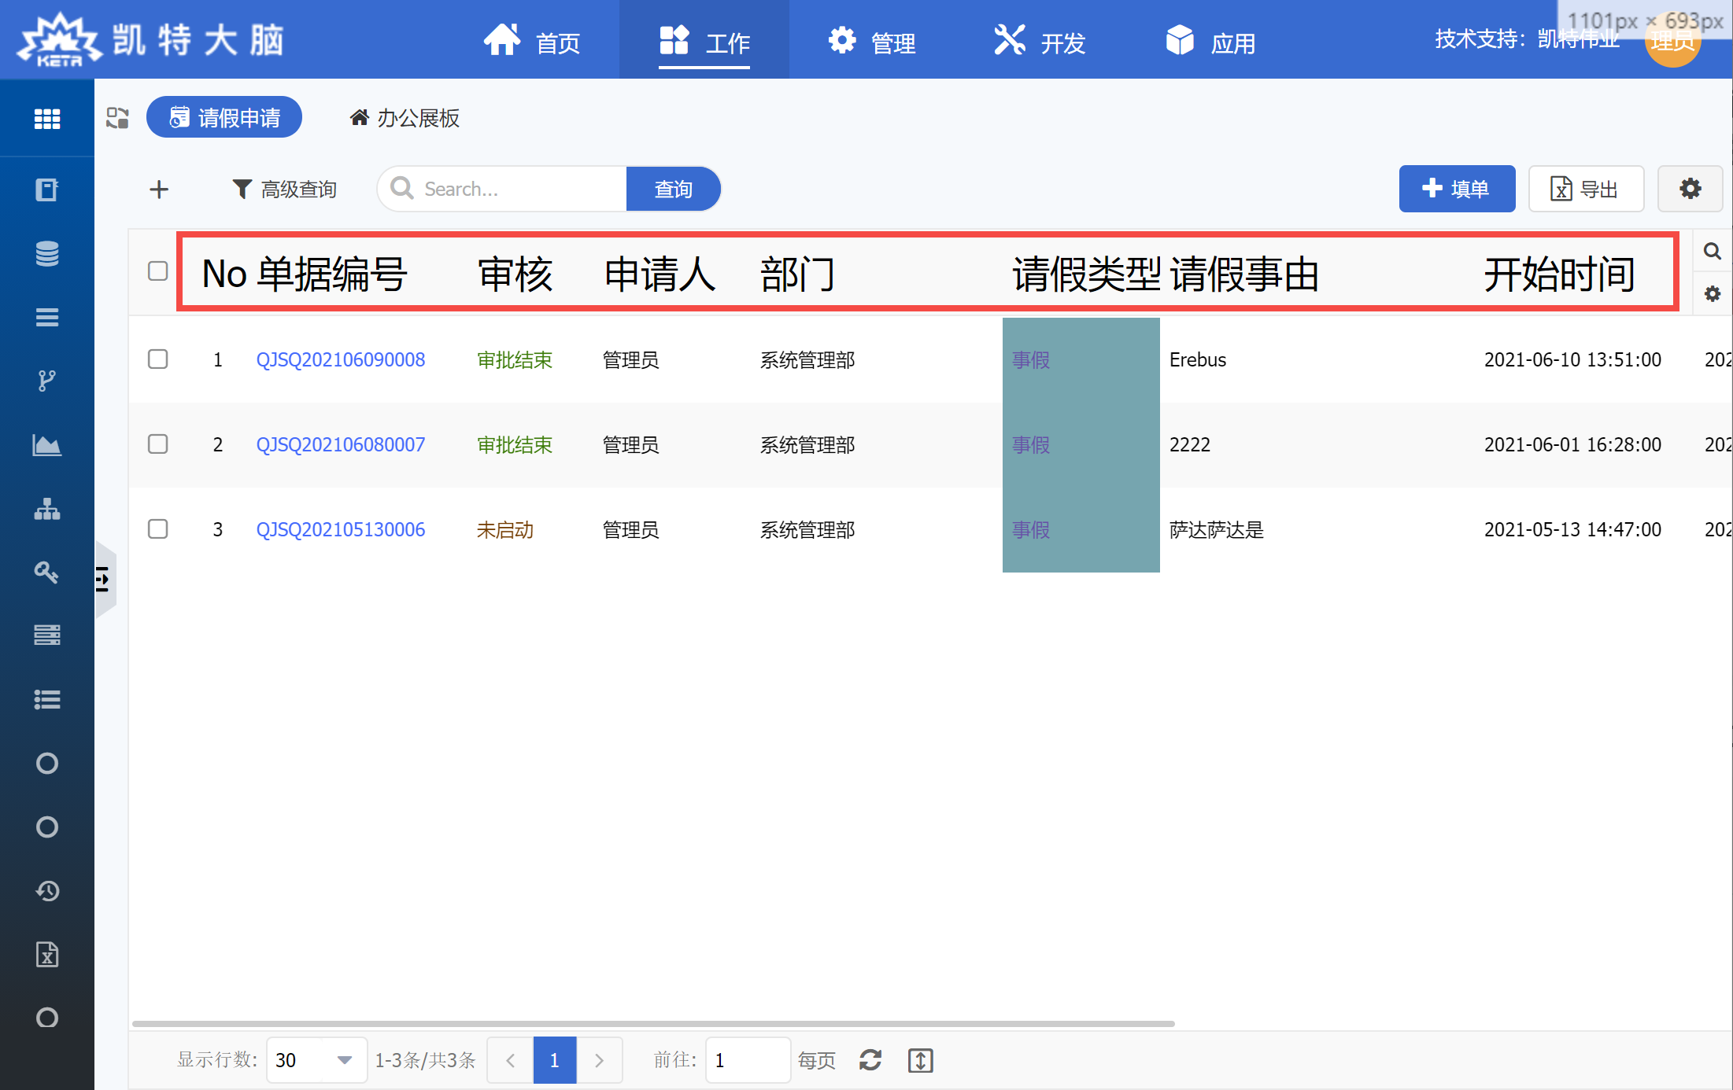Image resolution: width=1733 pixels, height=1090 pixels.
Task: Click the table search magnifier icon
Action: [x=1712, y=252]
